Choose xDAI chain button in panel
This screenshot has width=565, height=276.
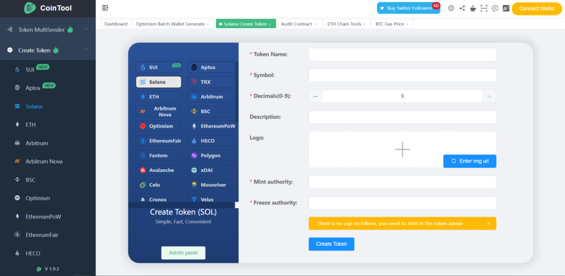[x=211, y=170]
